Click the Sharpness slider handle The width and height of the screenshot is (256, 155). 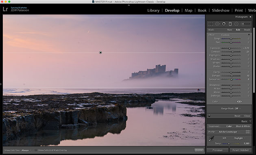pos(231,85)
